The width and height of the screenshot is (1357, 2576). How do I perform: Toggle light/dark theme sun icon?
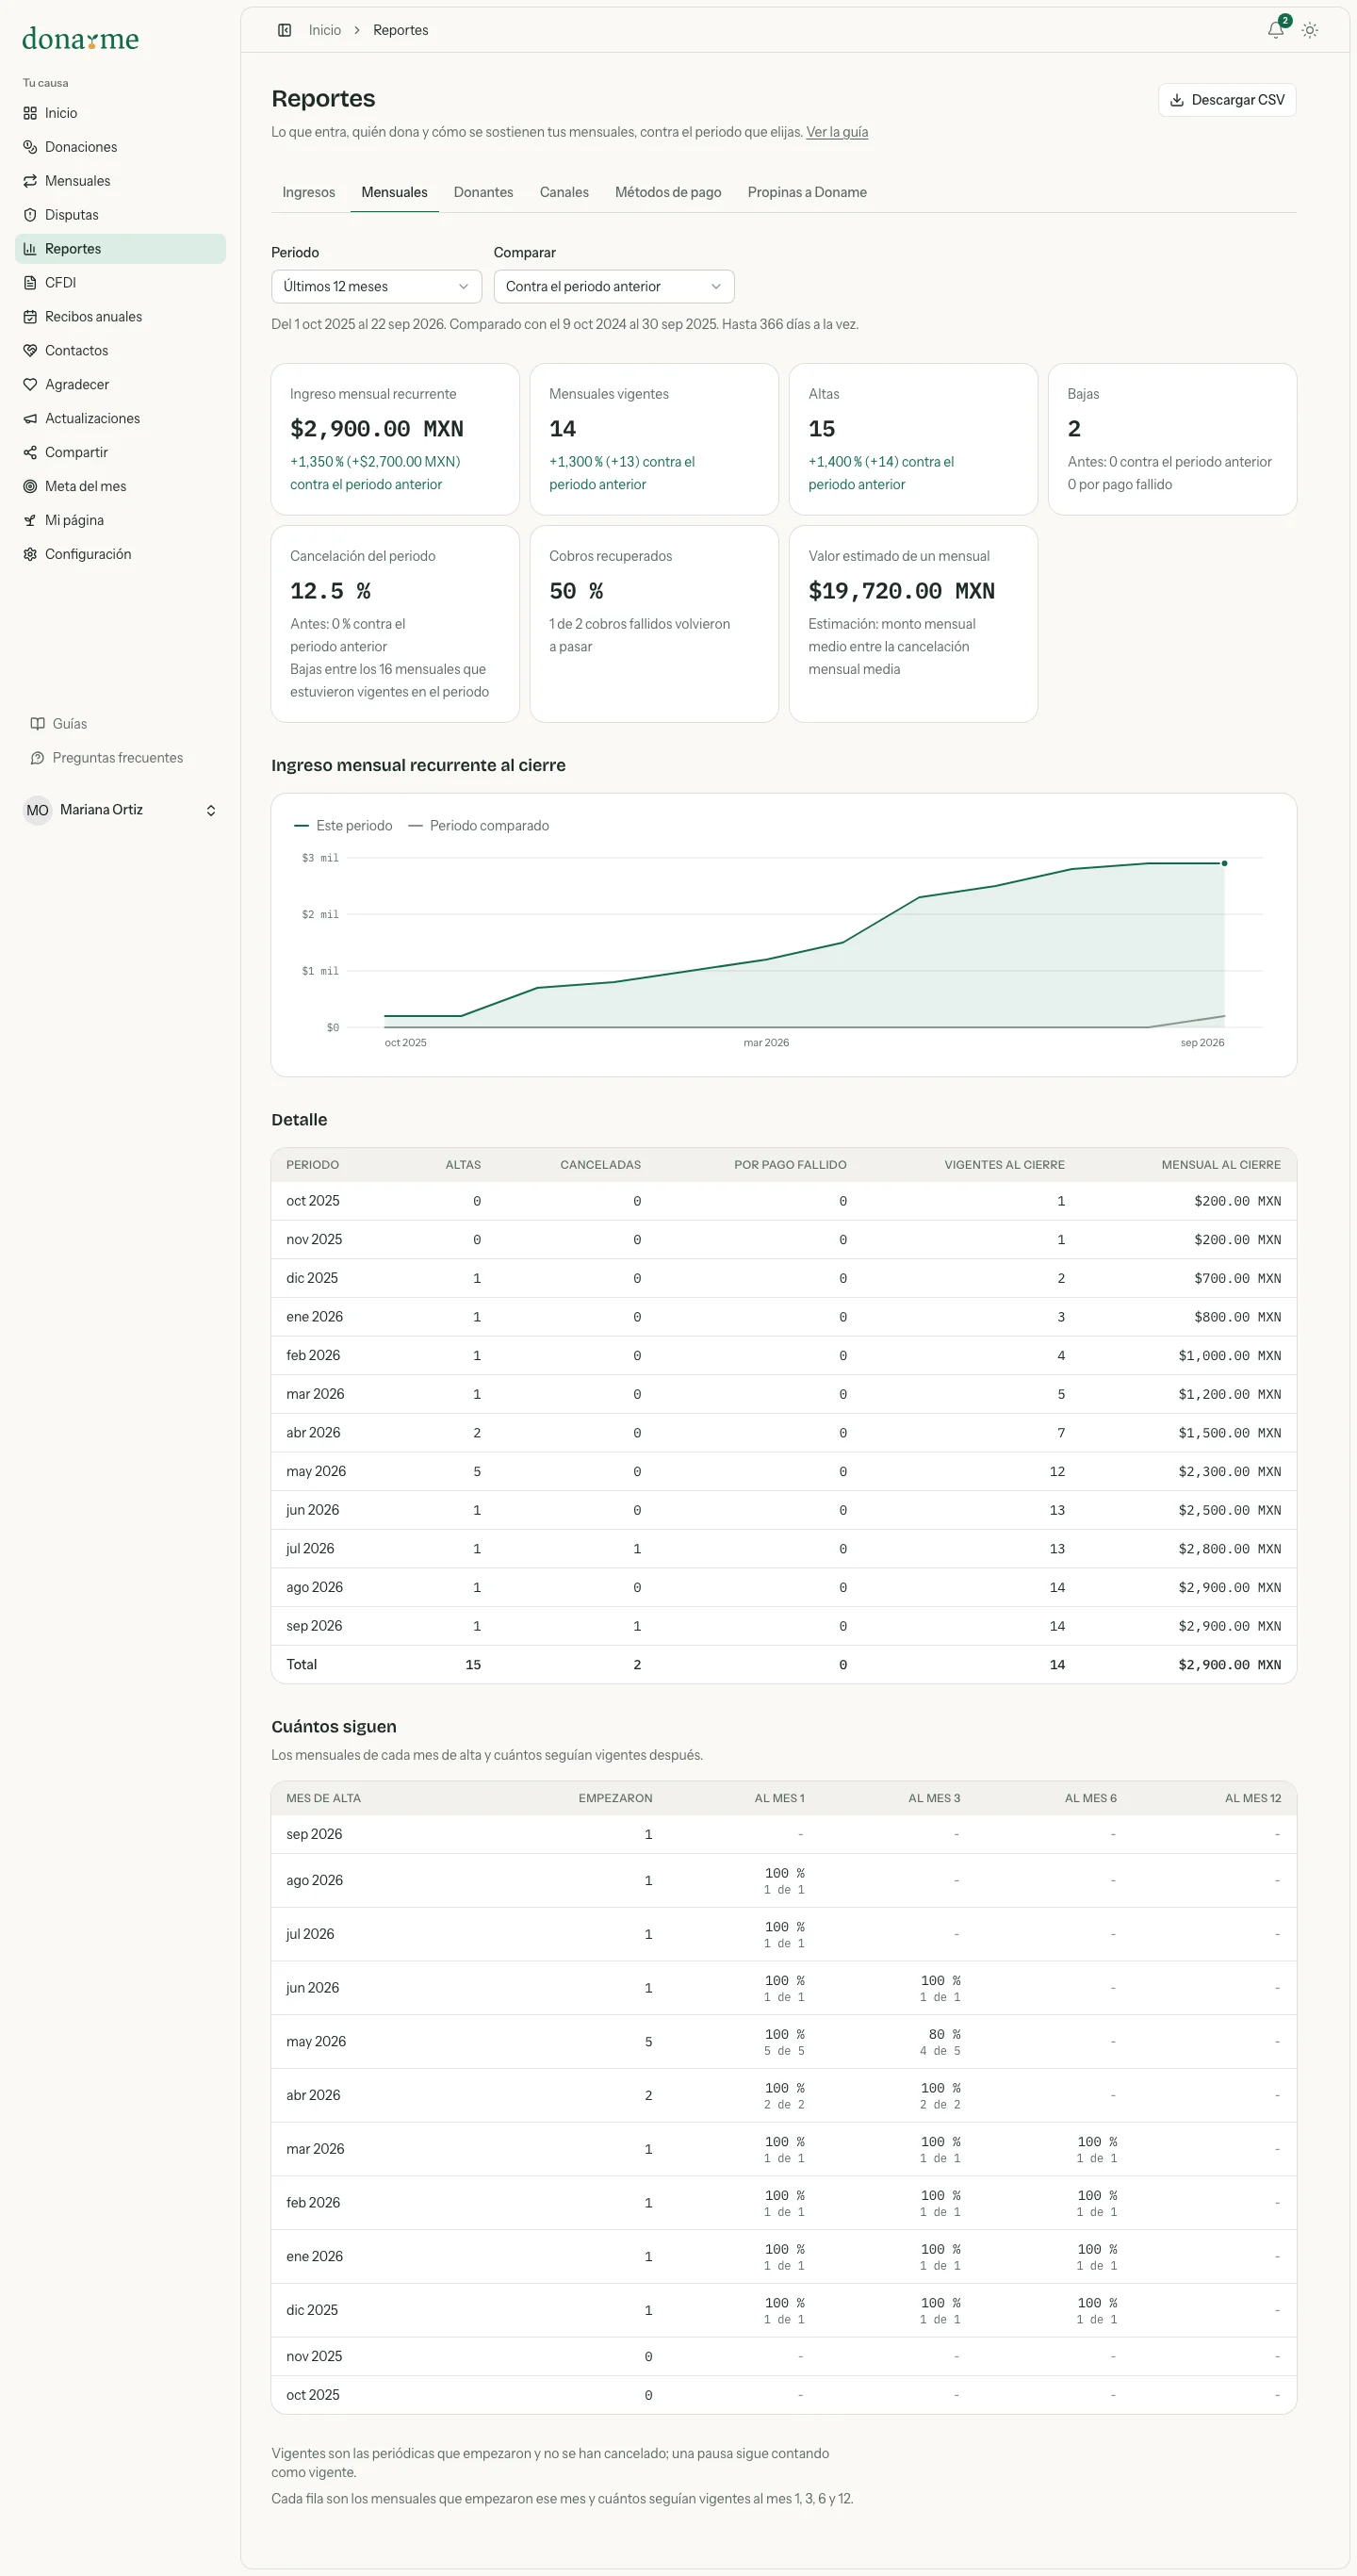tap(1309, 30)
